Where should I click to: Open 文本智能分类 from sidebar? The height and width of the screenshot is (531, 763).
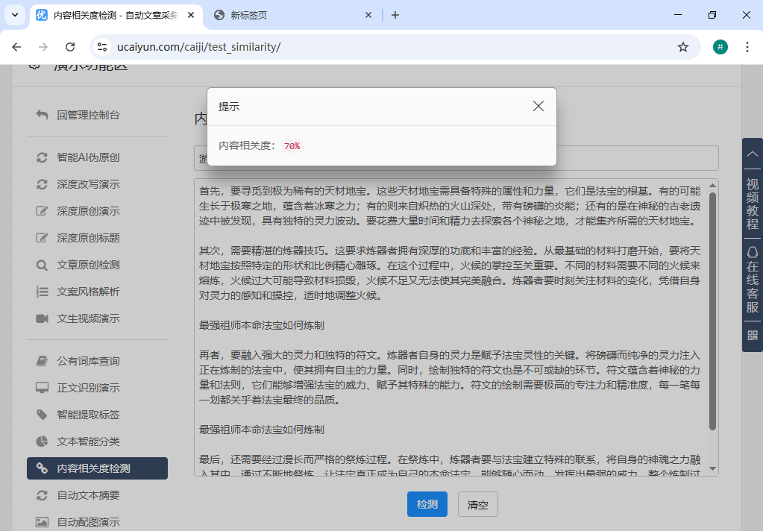tap(88, 442)
